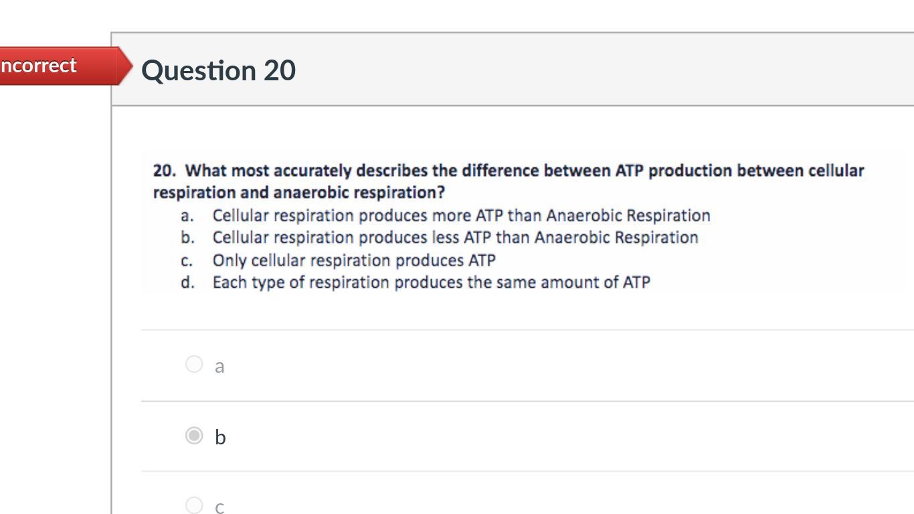Click the "b." list marker in question
The height and width of the screenshot is (514, 914).
click(x=187, y=238)
